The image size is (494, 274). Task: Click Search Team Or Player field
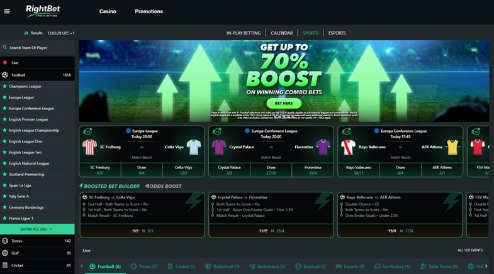[x=37, y=48]
